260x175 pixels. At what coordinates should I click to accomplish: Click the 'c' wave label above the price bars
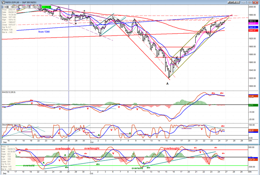tap(84, 11)
